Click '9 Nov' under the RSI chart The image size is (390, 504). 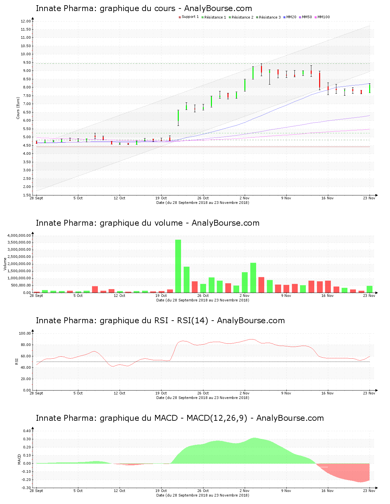click(x=286, y=393)
